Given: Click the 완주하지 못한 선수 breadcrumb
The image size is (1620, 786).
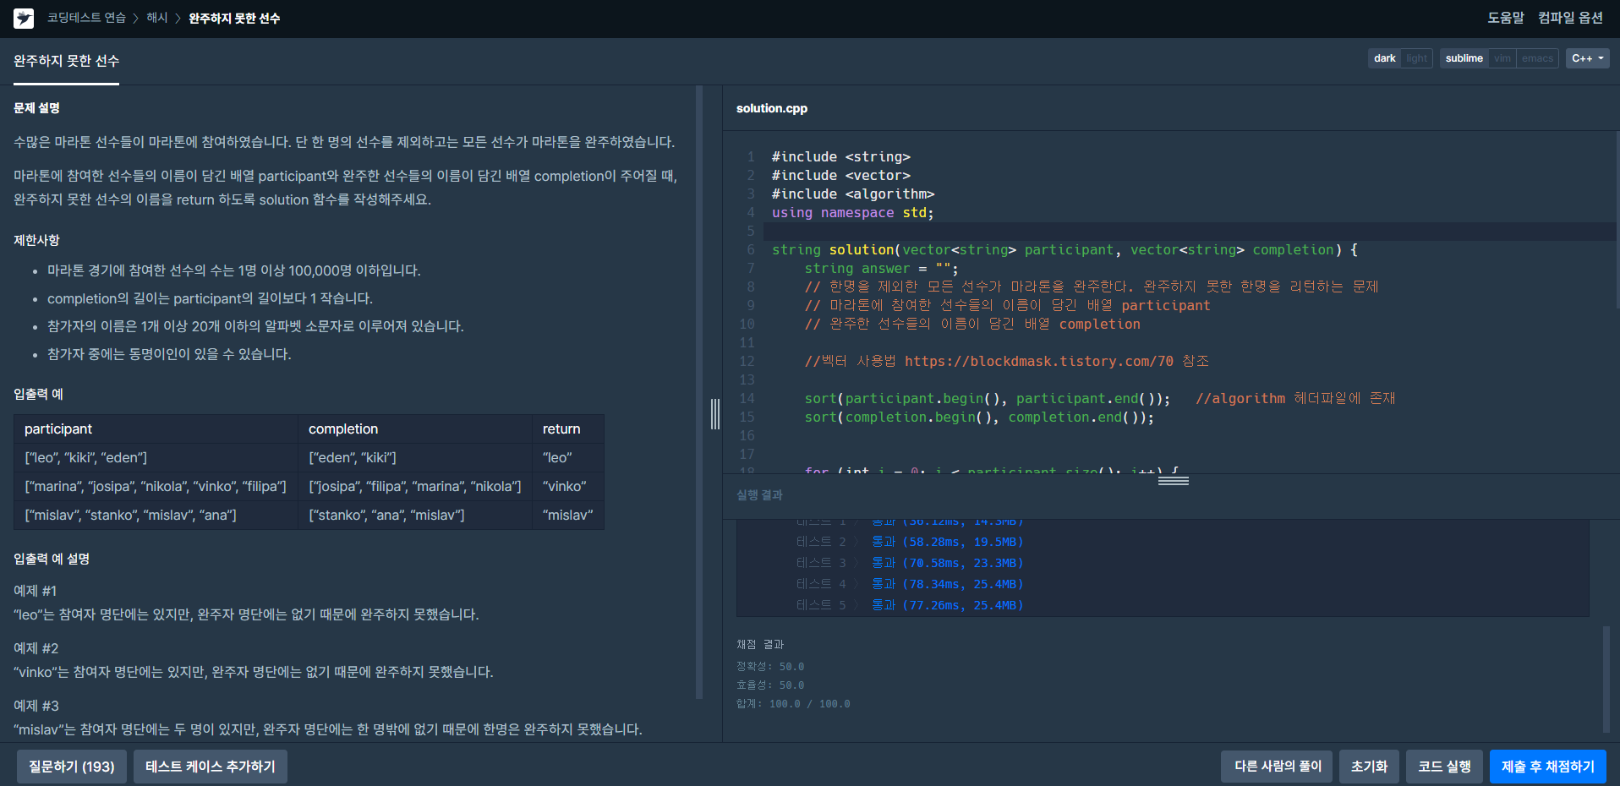Looking at the screenshot, I should click(234, 18).
